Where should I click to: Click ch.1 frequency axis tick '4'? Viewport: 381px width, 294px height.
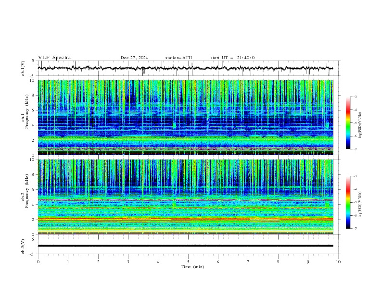[34, 125]
